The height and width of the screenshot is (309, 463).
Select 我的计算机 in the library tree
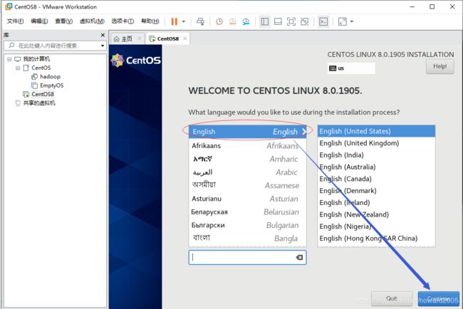(x=36, y=59)
